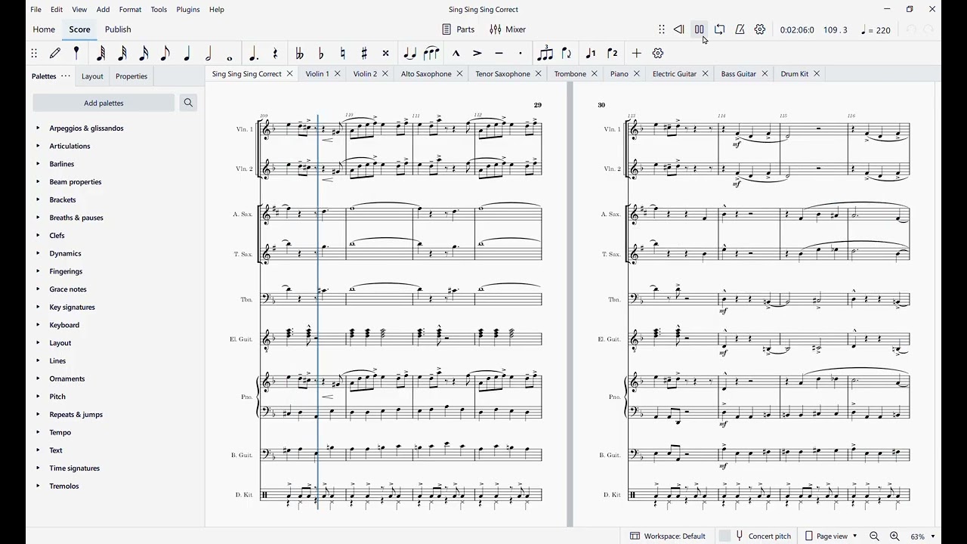Click the plus icon in note toolbar
967x544 pixels.
637,54
